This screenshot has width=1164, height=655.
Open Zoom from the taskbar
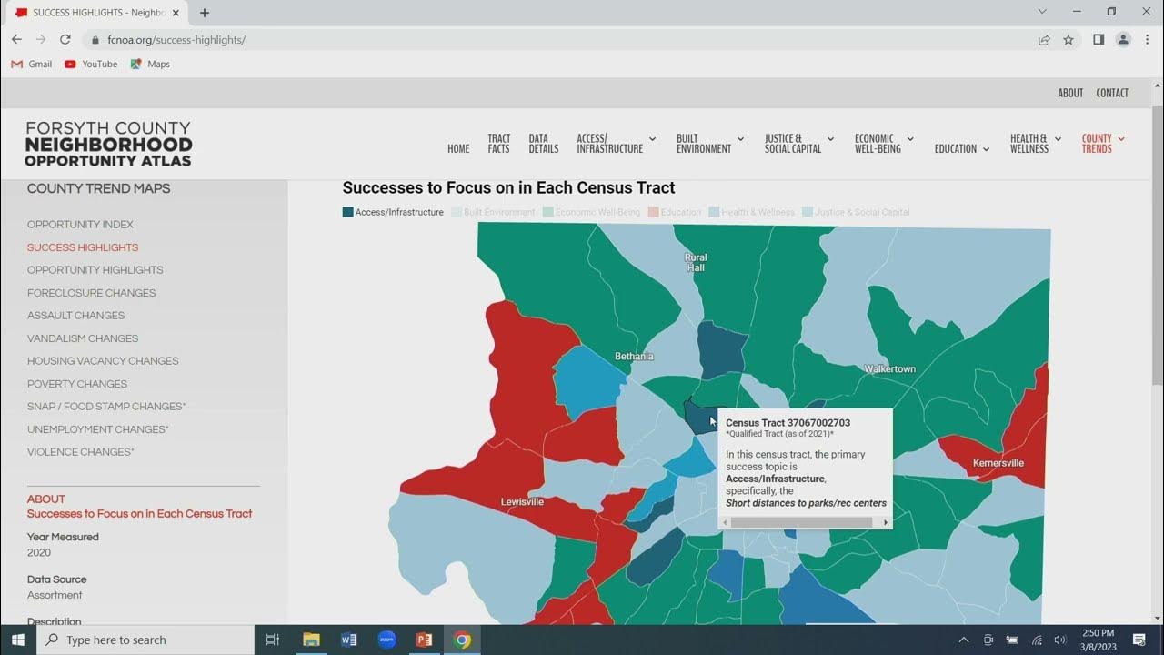tap(386, 640)
